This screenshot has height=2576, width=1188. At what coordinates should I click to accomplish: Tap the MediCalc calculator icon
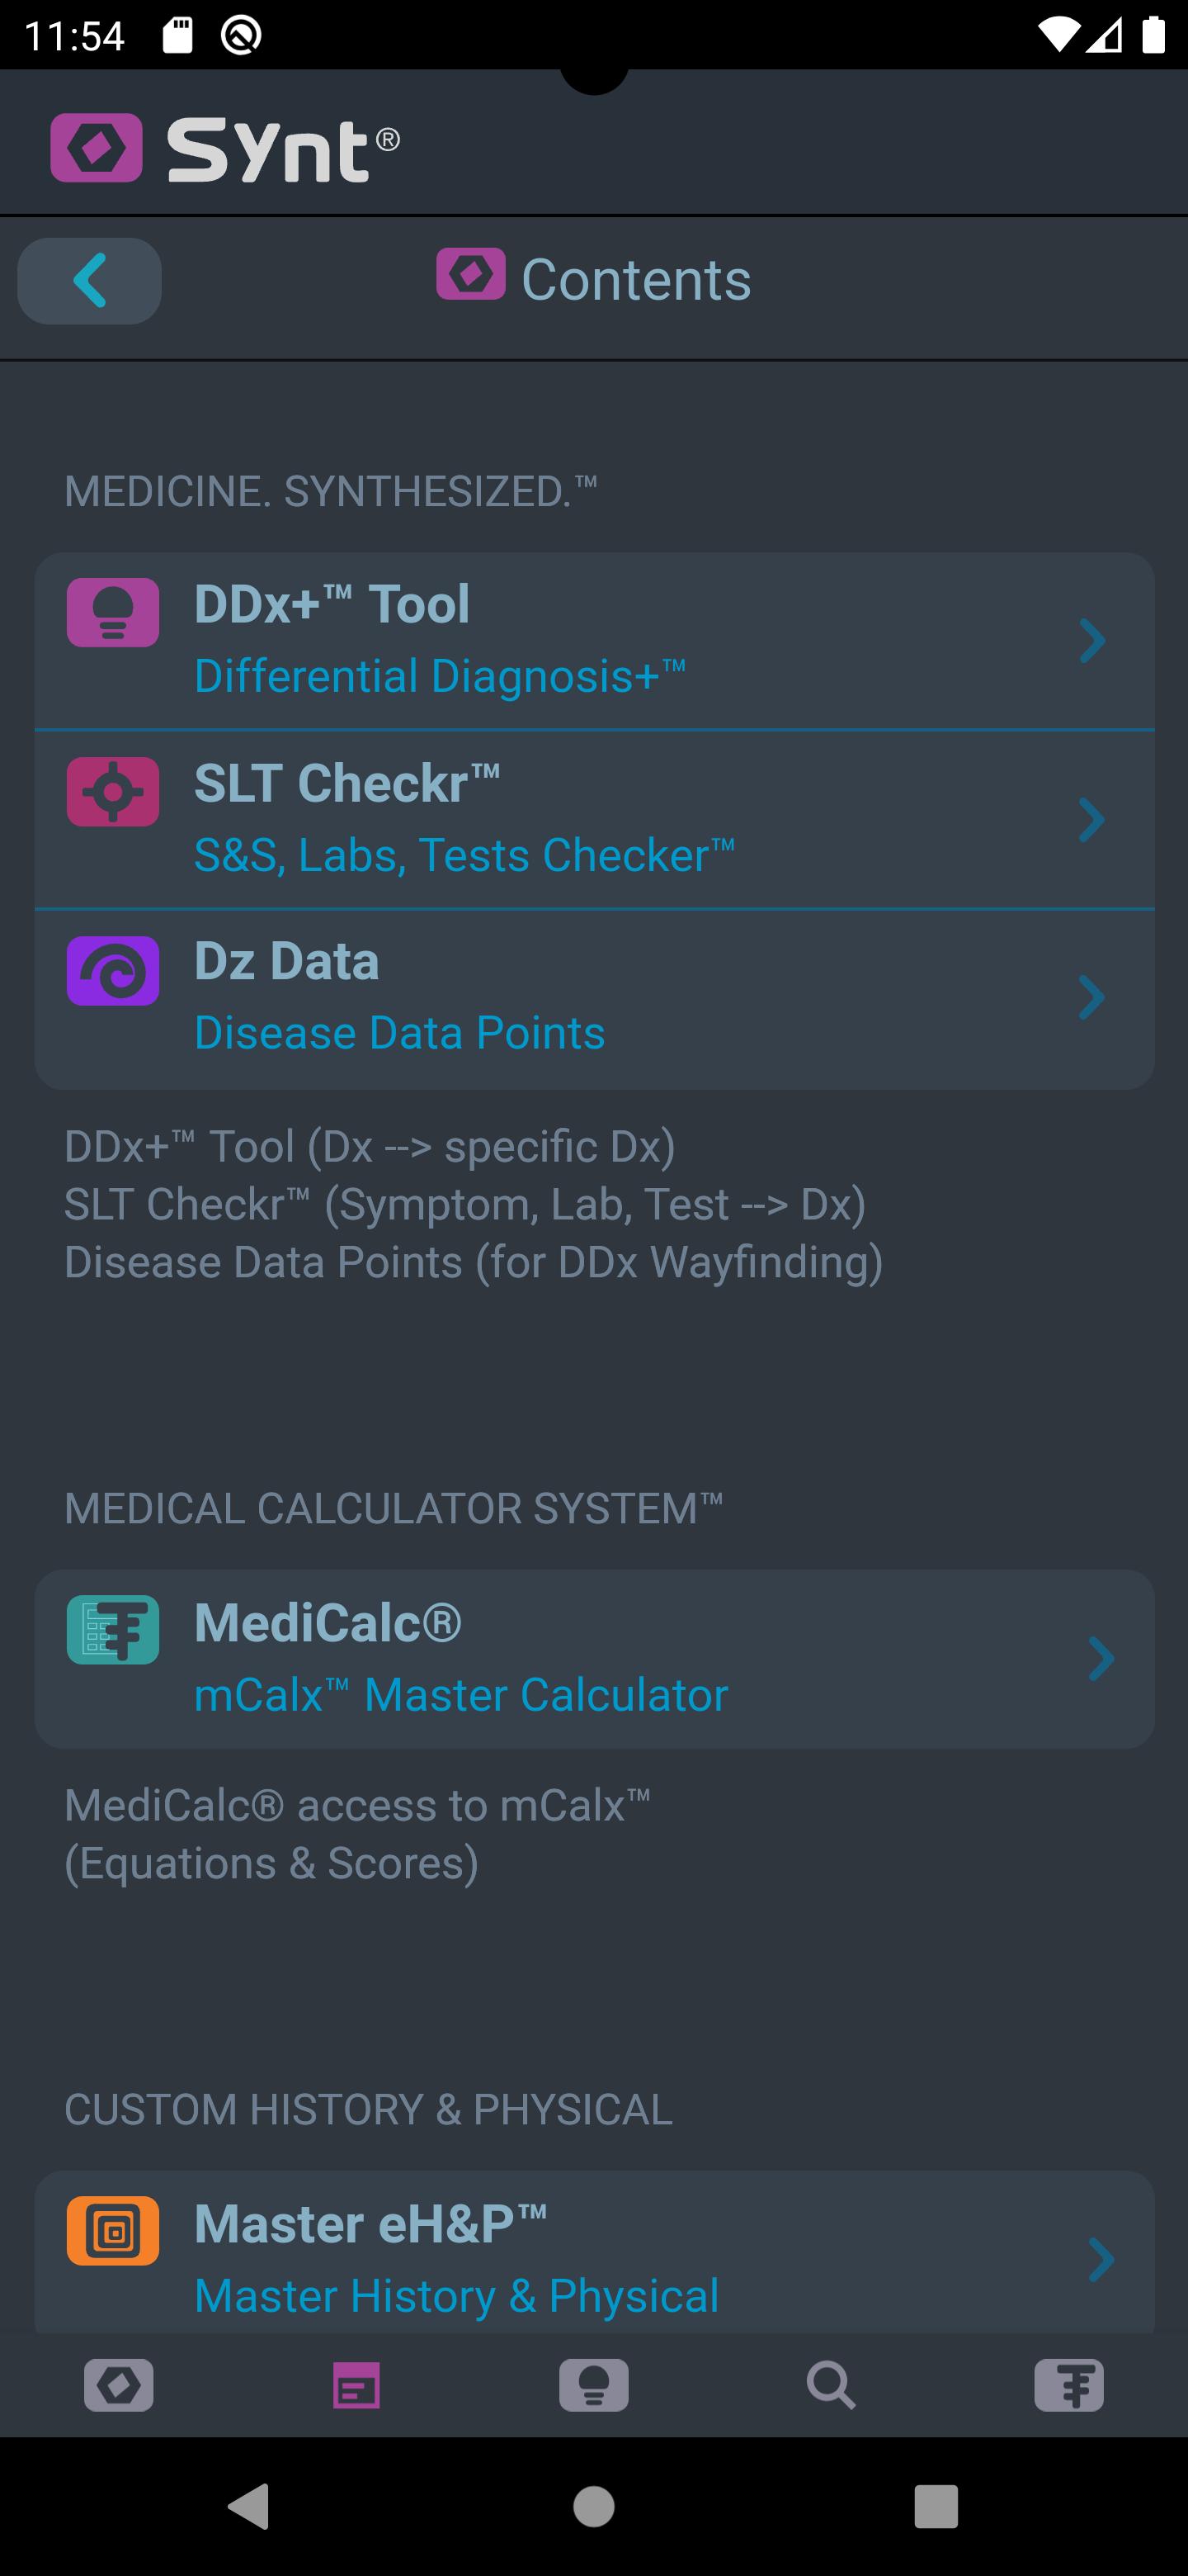(113, 1629)
